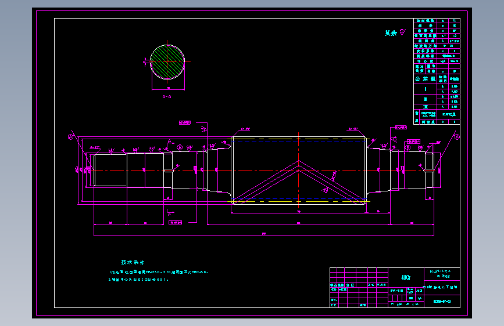This screenshot has width=504, height=326.
Task: Select the overall length dimension line
Action: [264, 235]
